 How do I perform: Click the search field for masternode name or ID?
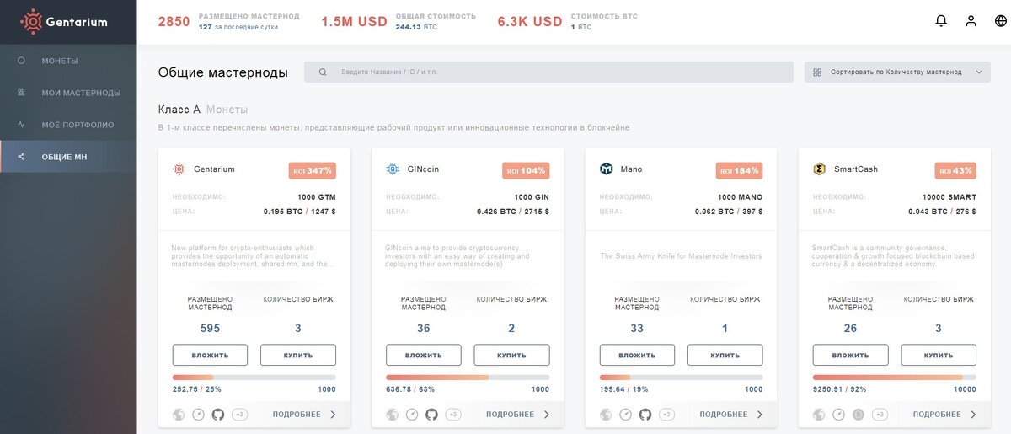click(x=548, y=72)
